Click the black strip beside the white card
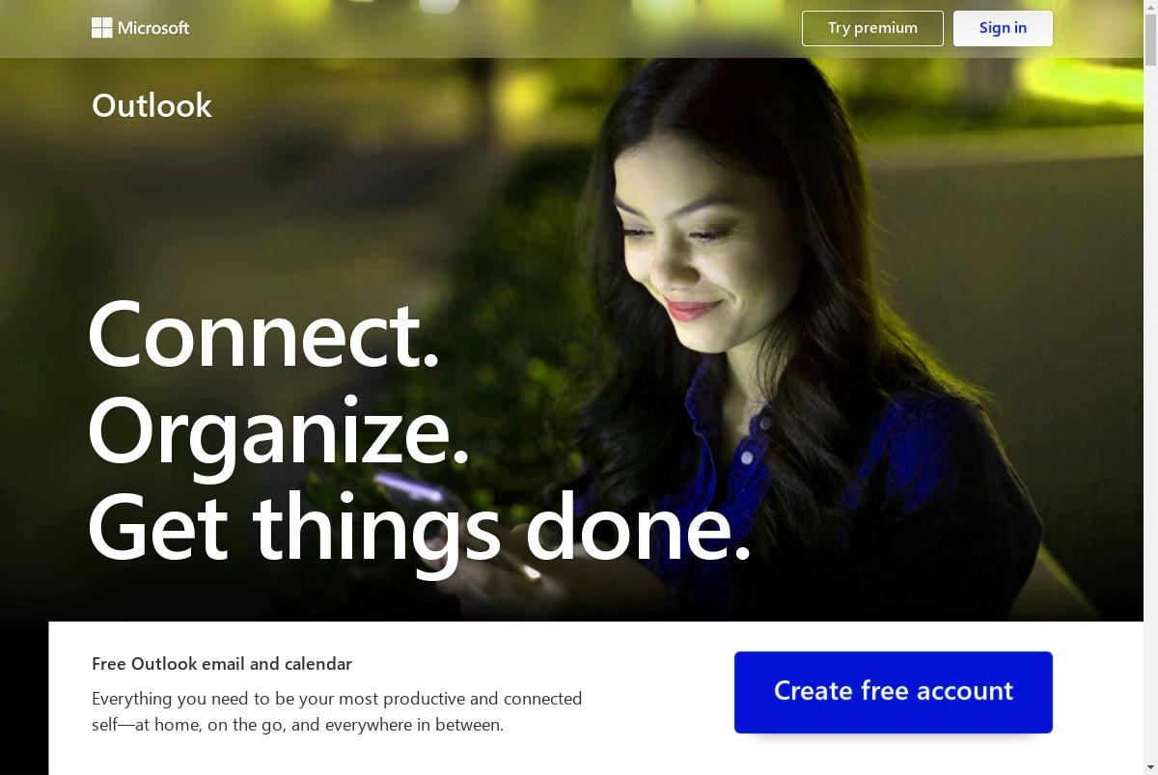The image size is (1158, 775). click(24, 698)
